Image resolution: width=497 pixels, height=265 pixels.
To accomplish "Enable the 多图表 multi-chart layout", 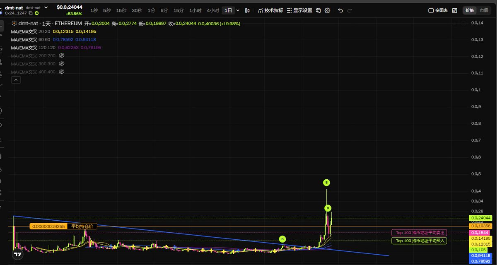I will pos(438,10).
